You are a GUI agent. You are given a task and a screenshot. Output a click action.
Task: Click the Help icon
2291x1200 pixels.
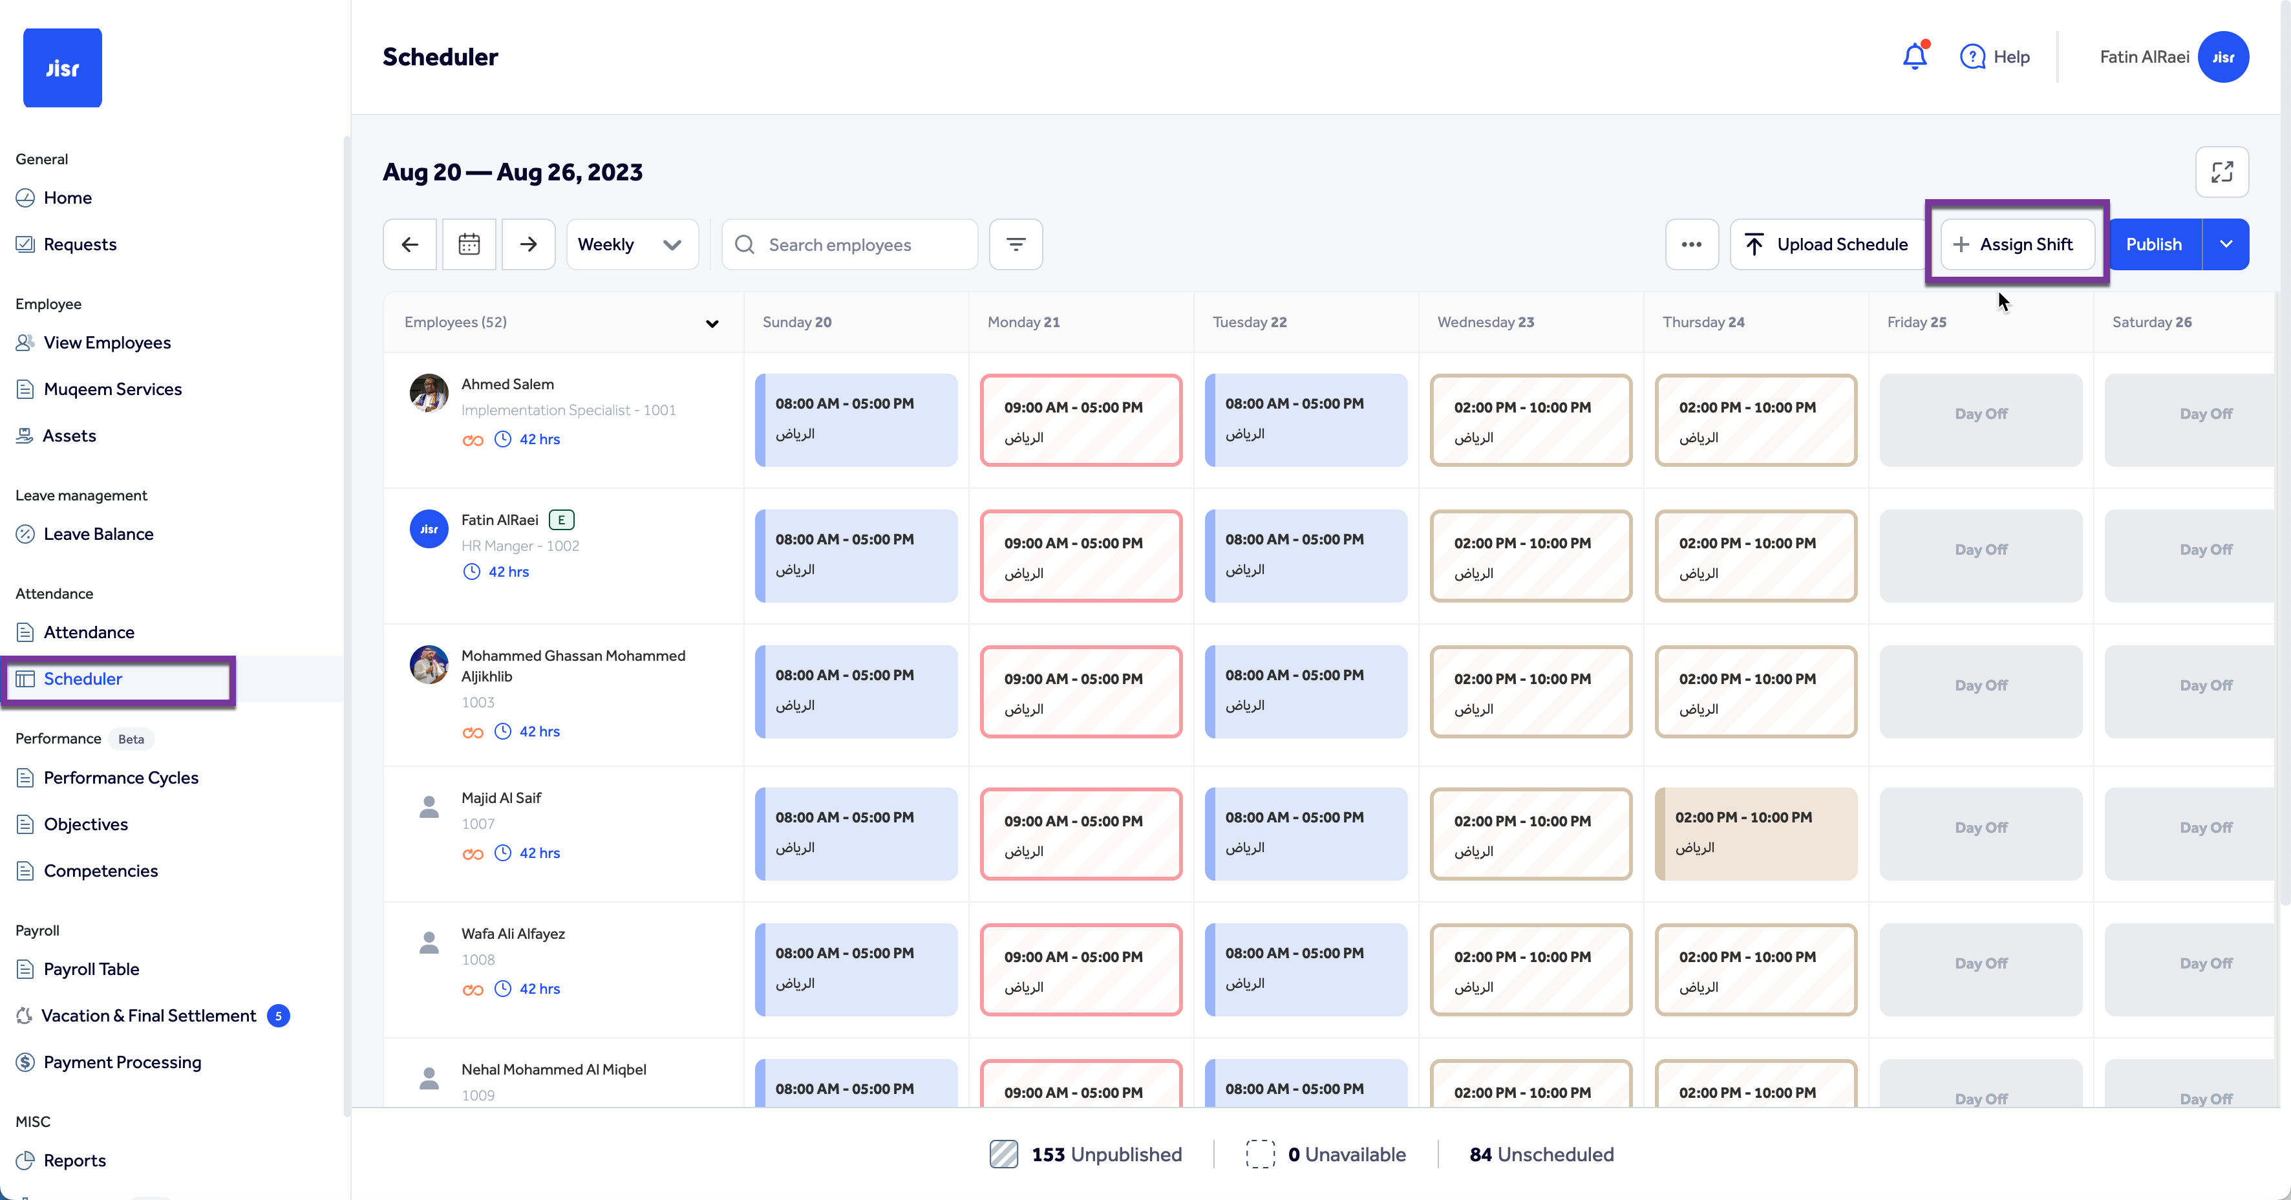coord(1974,56)
